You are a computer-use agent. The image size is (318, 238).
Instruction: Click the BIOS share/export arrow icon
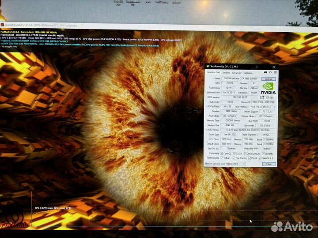[262, 97]
